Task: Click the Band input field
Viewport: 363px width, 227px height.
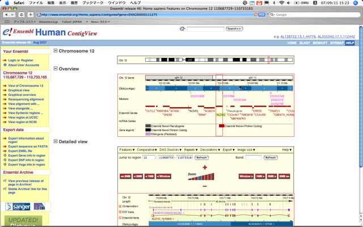Action: tap(253, 158)
